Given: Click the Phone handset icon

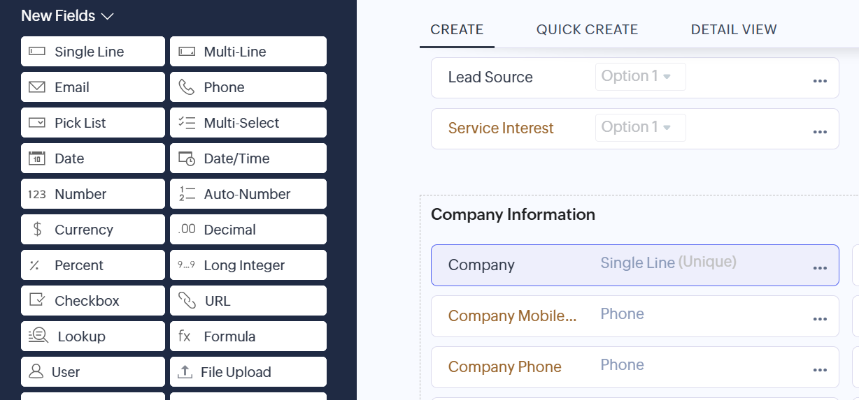Looking at the screenshot, I should tap(186, 87).
